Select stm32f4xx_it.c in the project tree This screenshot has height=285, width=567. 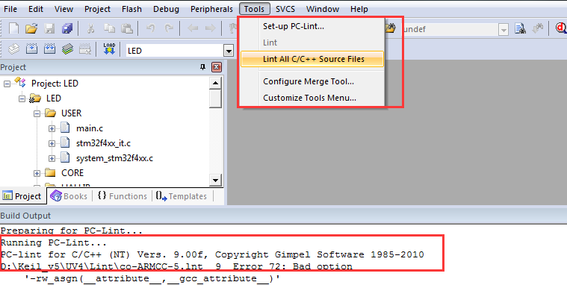pyautogui.click(x=103, y=144)
